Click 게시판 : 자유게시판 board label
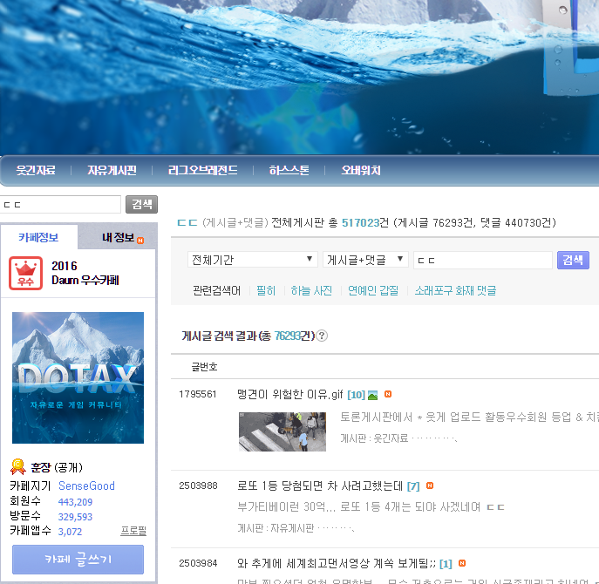The width and height of the screenshot is (599, 584). point(276,528)
